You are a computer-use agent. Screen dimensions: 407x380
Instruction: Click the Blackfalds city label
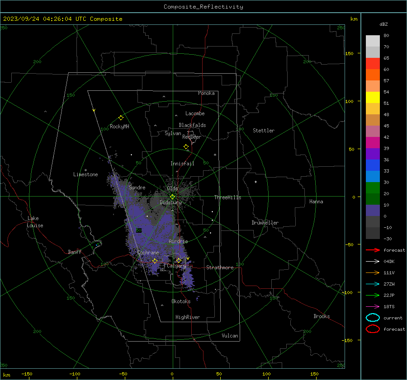(192, 125)
